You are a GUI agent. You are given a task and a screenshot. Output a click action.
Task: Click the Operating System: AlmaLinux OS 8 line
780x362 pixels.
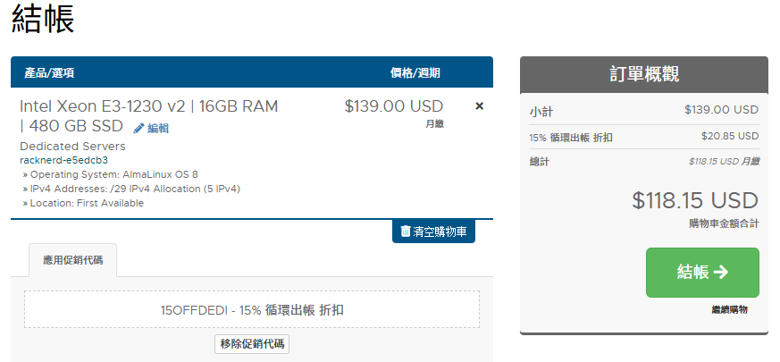114,174
